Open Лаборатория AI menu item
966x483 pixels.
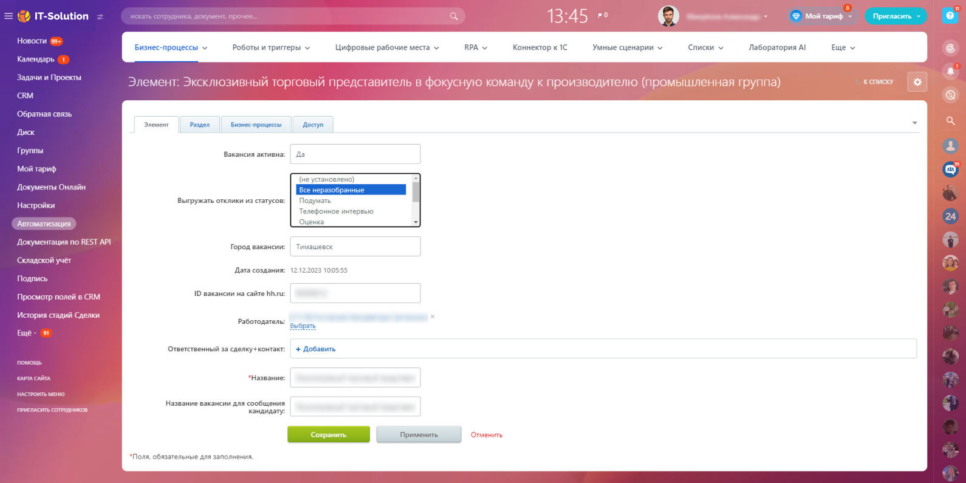tap(777, 47)
